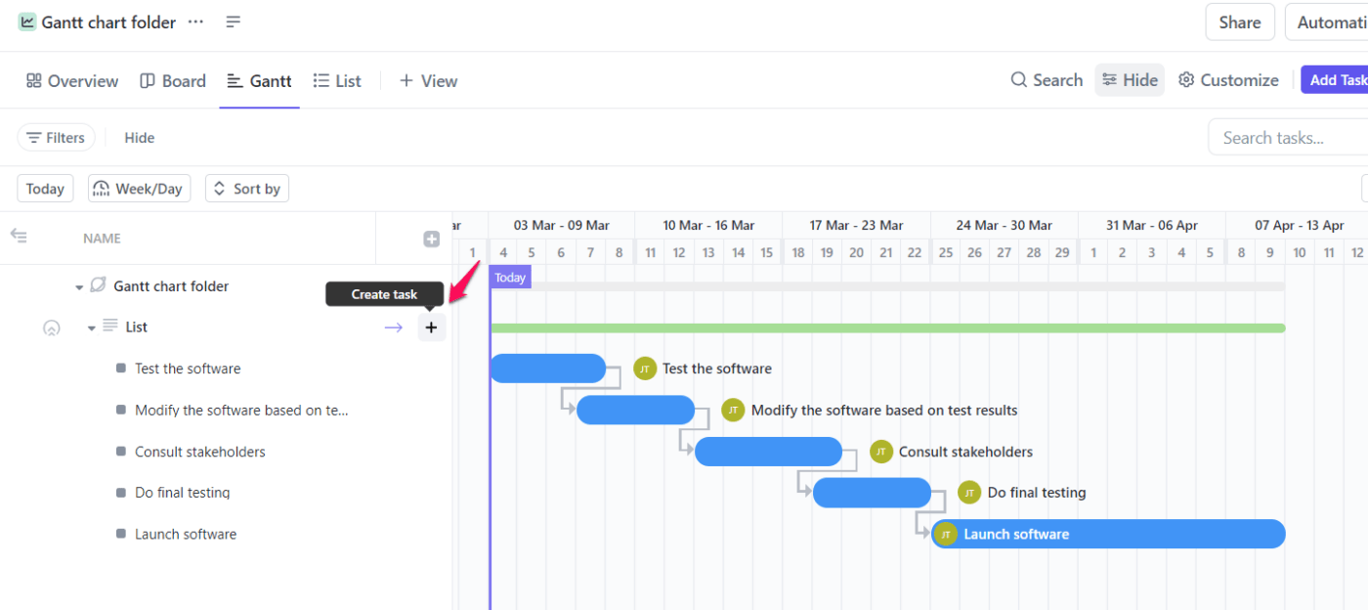Collapse the sidebar with arrow icon
Viewport: 1368px width, 610px height.
pyautogui.click(x=19, y=236)
